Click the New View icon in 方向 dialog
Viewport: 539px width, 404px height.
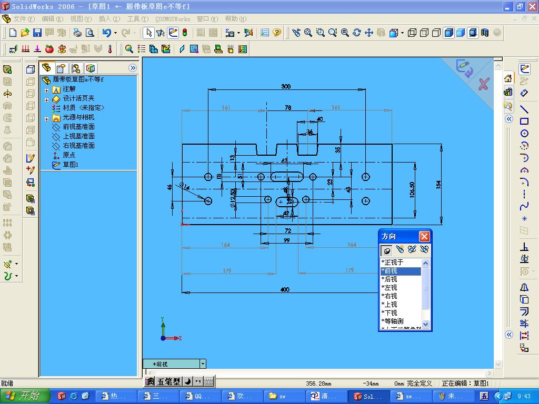tap(400, 249)
